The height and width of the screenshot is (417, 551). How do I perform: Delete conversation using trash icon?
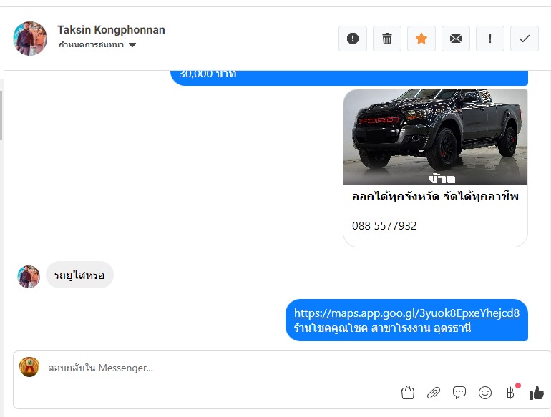[387, 39]
